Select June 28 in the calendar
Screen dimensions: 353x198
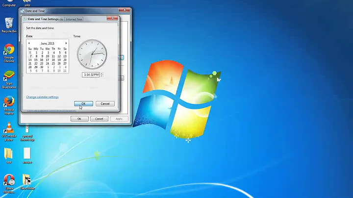tap(30, 67)
